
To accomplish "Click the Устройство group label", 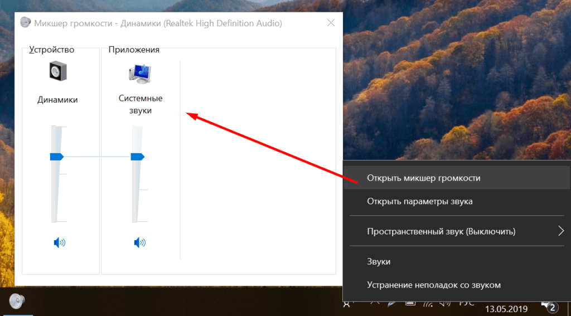I will pos(52,50).
